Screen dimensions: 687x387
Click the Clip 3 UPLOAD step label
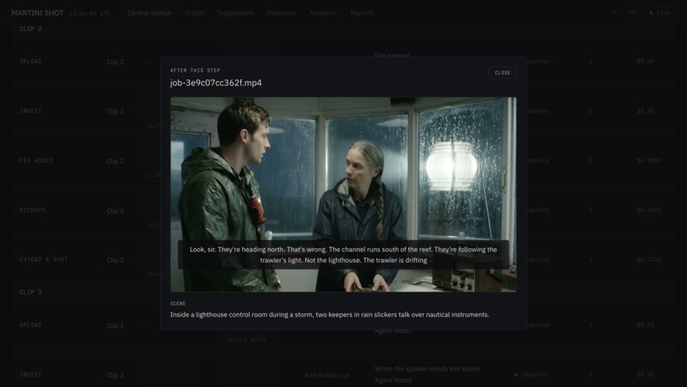(31, 325)
